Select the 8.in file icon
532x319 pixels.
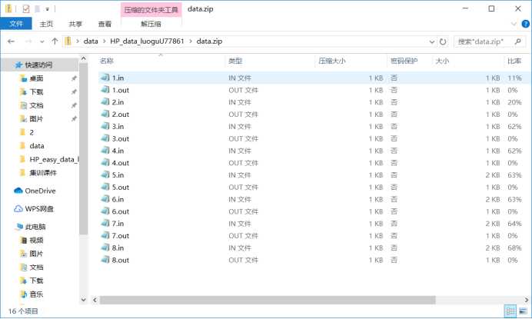pos(105,248)
